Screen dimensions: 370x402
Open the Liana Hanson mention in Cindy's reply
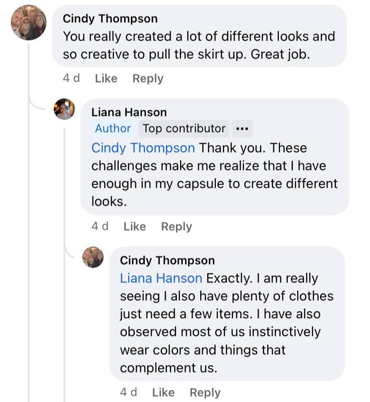161,278
